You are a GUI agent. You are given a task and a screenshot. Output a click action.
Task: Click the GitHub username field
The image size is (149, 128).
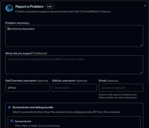[74, 88]
